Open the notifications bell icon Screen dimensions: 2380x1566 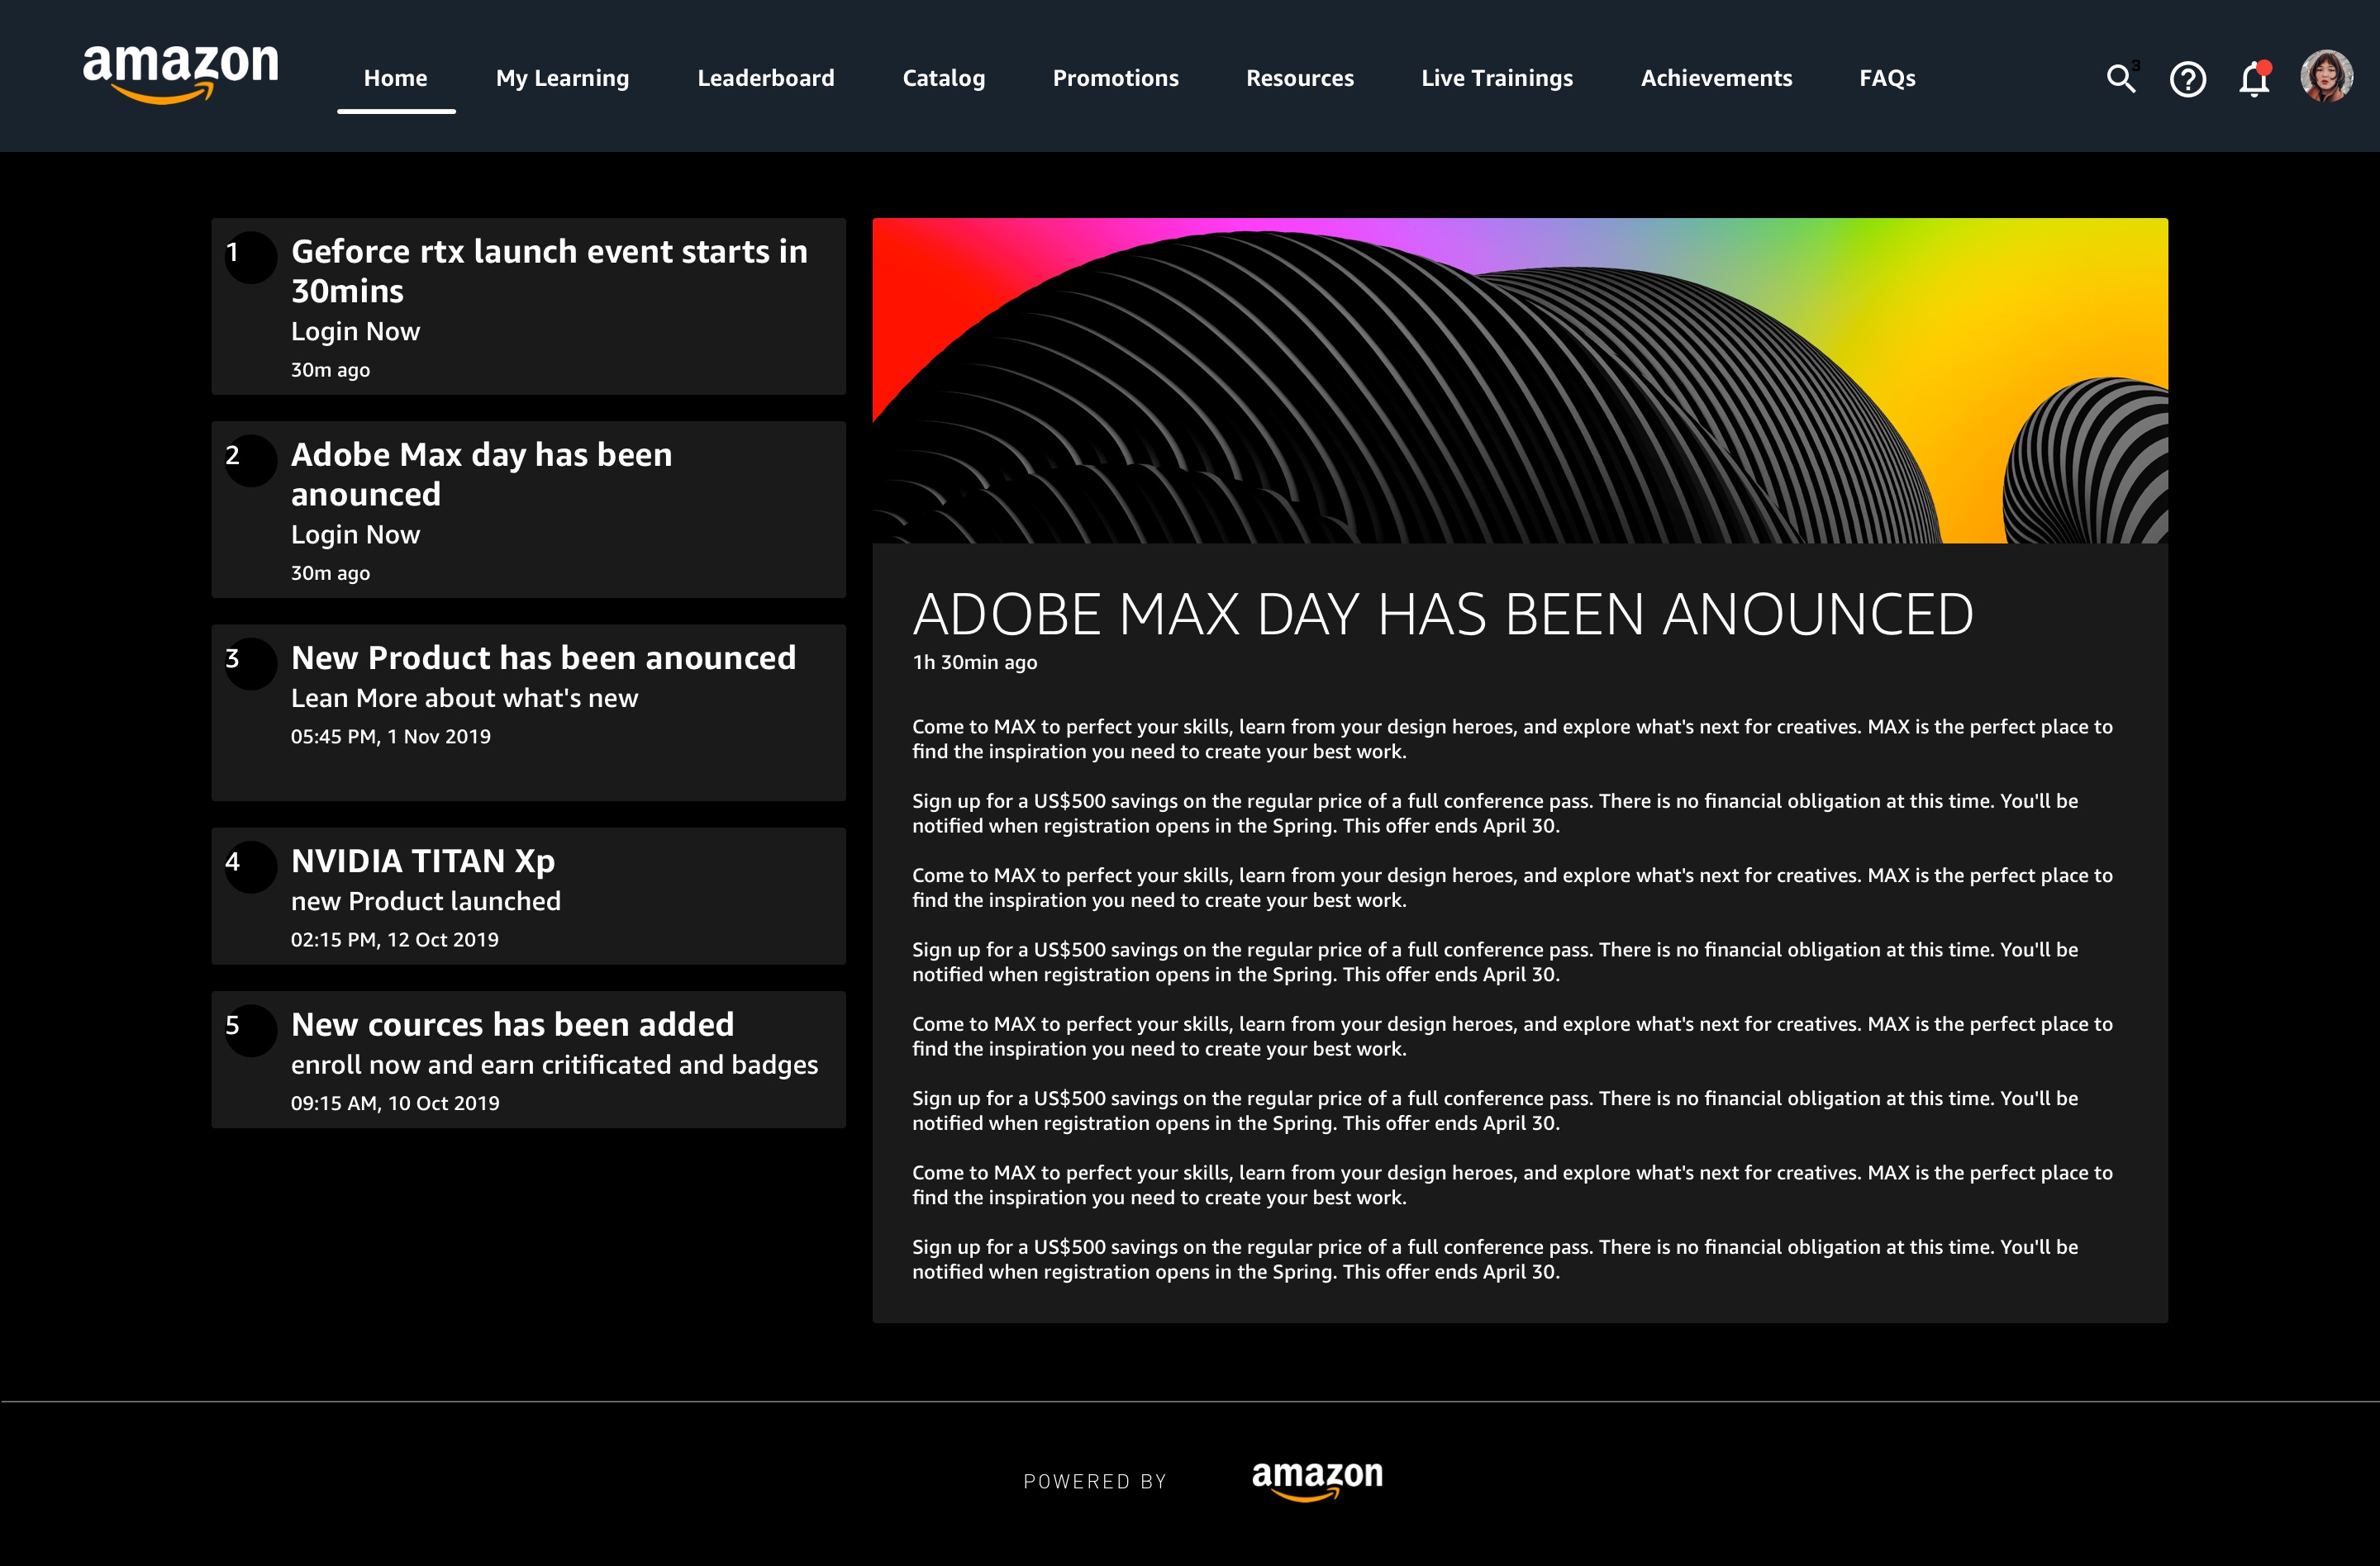pos(2254,78)
